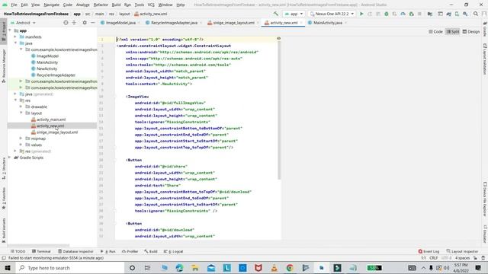Switch editor to Split view
Screen dimensions: 488x274
tap(453, 32)
